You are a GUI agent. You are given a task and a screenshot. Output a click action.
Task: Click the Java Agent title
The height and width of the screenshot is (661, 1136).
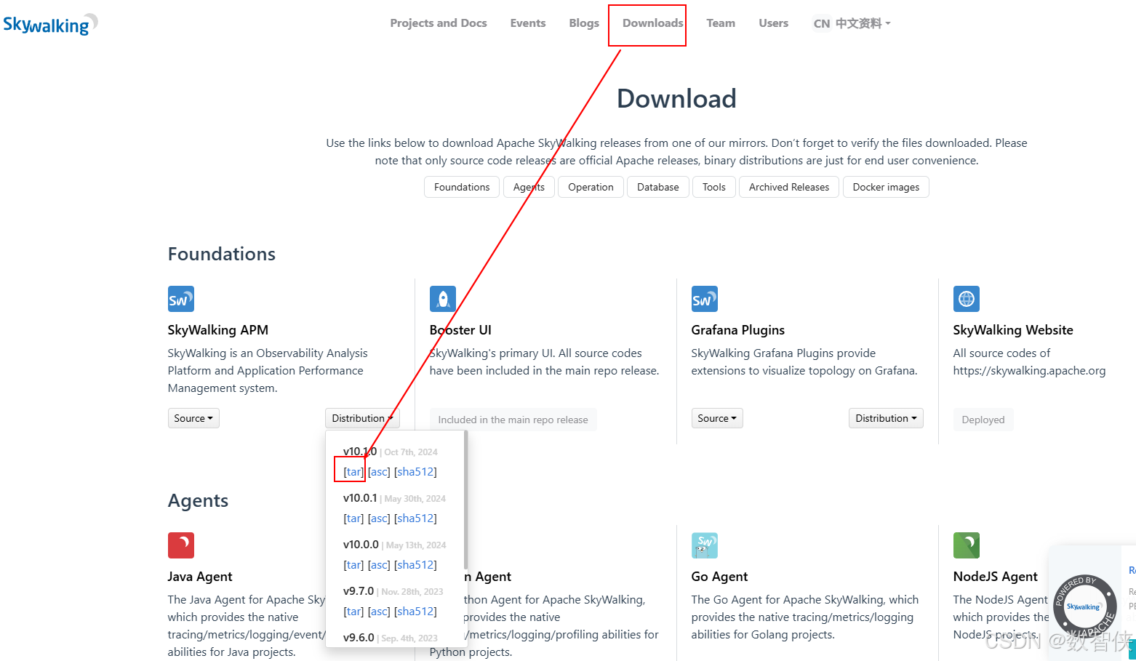(200, 577)
